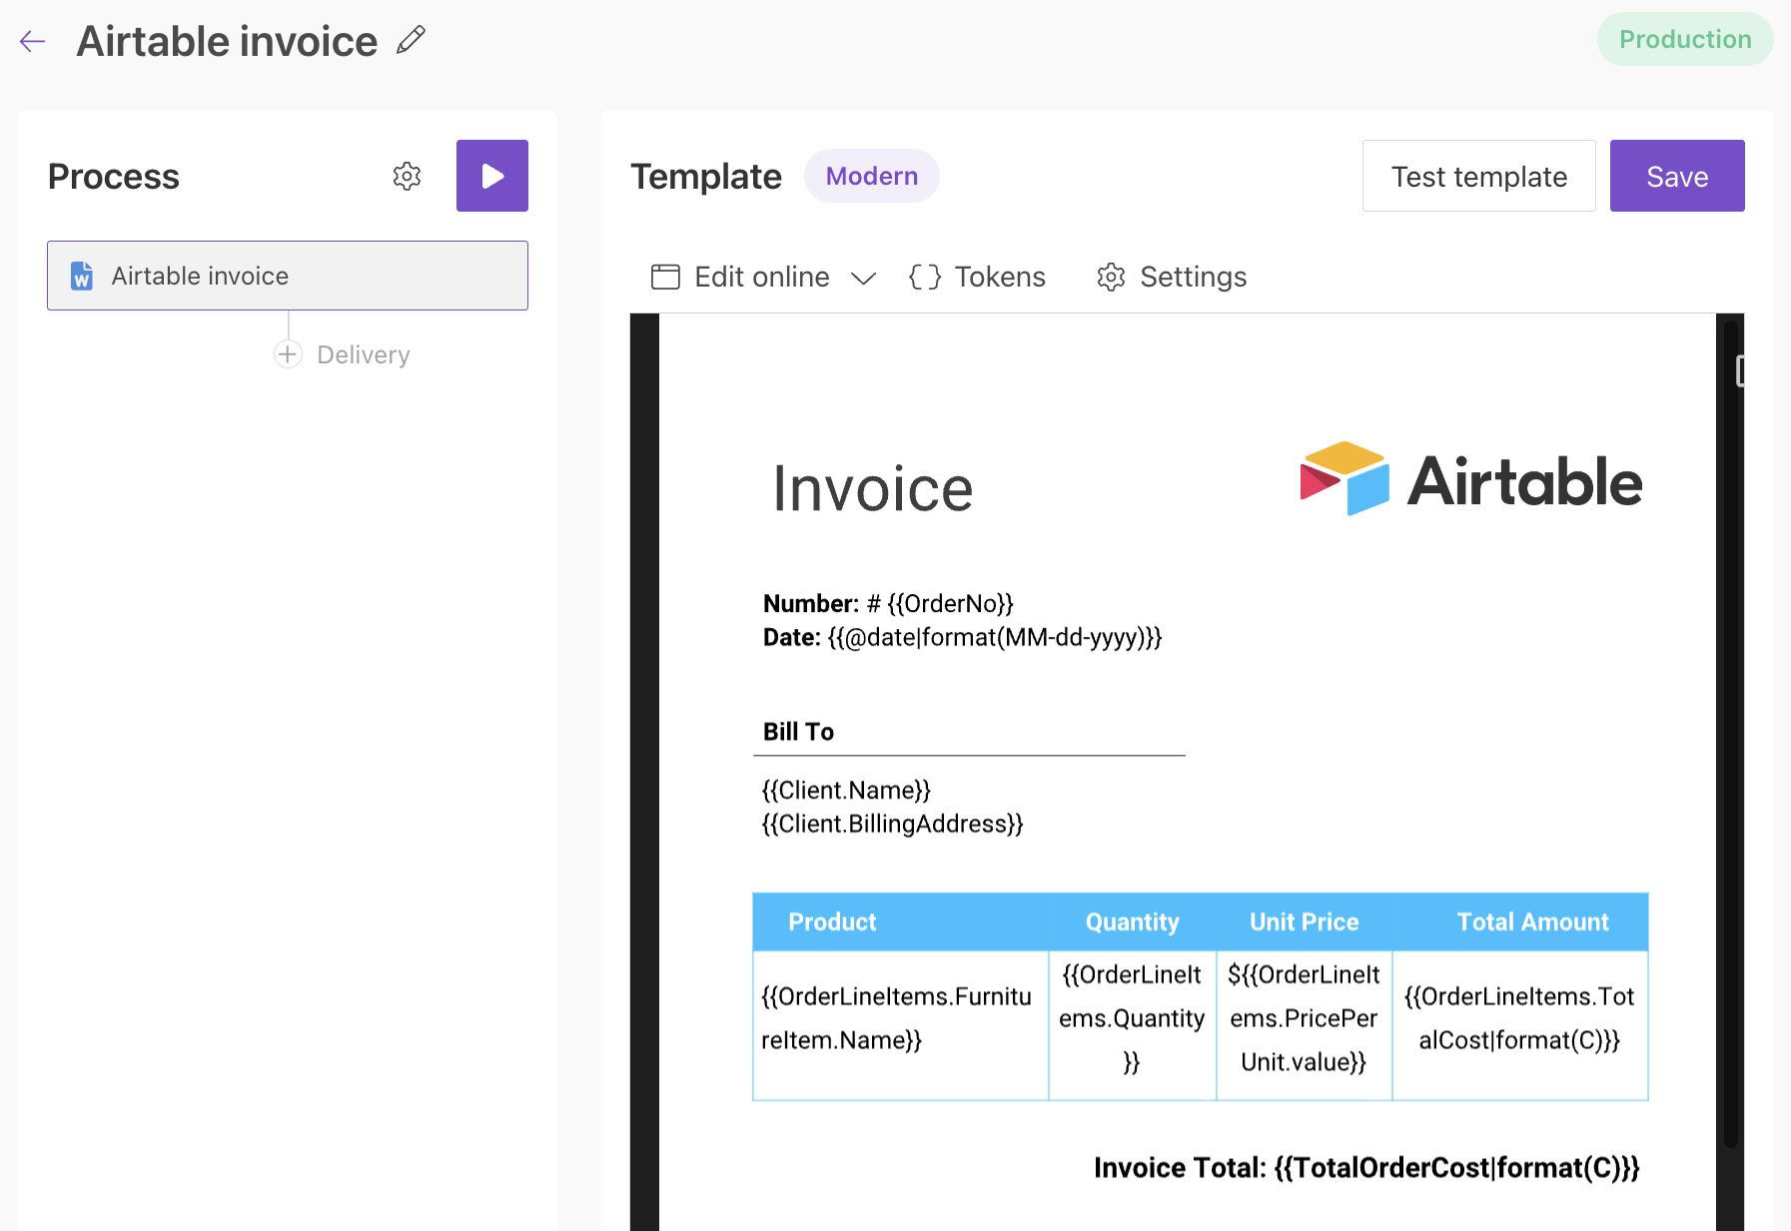Open Process settings gear icon
1791x1231 pixels.
point(407,177)
